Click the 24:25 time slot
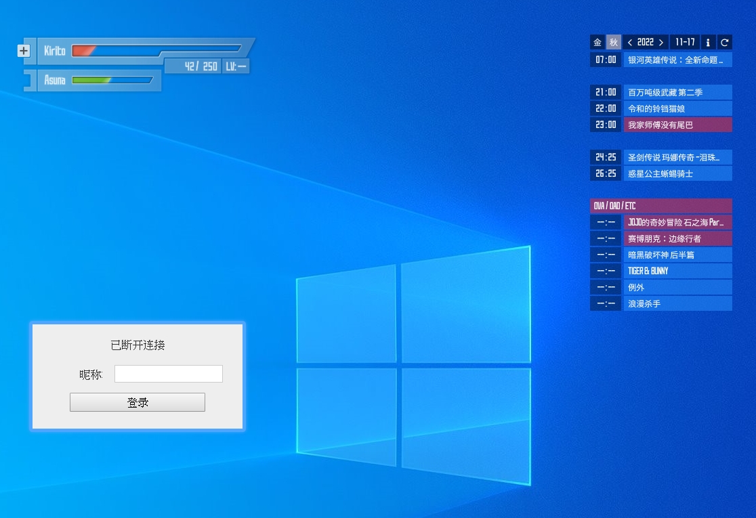Viewport: 756px width, 518px height. coord(606,157)
